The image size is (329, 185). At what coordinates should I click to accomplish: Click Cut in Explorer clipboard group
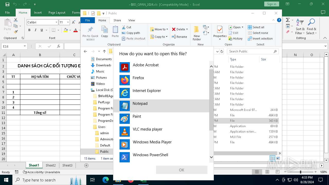click(127, 27)
